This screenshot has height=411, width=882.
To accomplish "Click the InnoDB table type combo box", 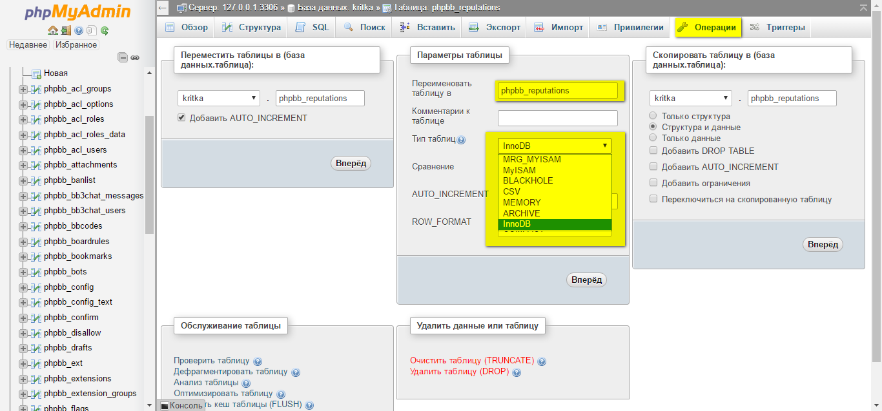I will coord(555,146).
